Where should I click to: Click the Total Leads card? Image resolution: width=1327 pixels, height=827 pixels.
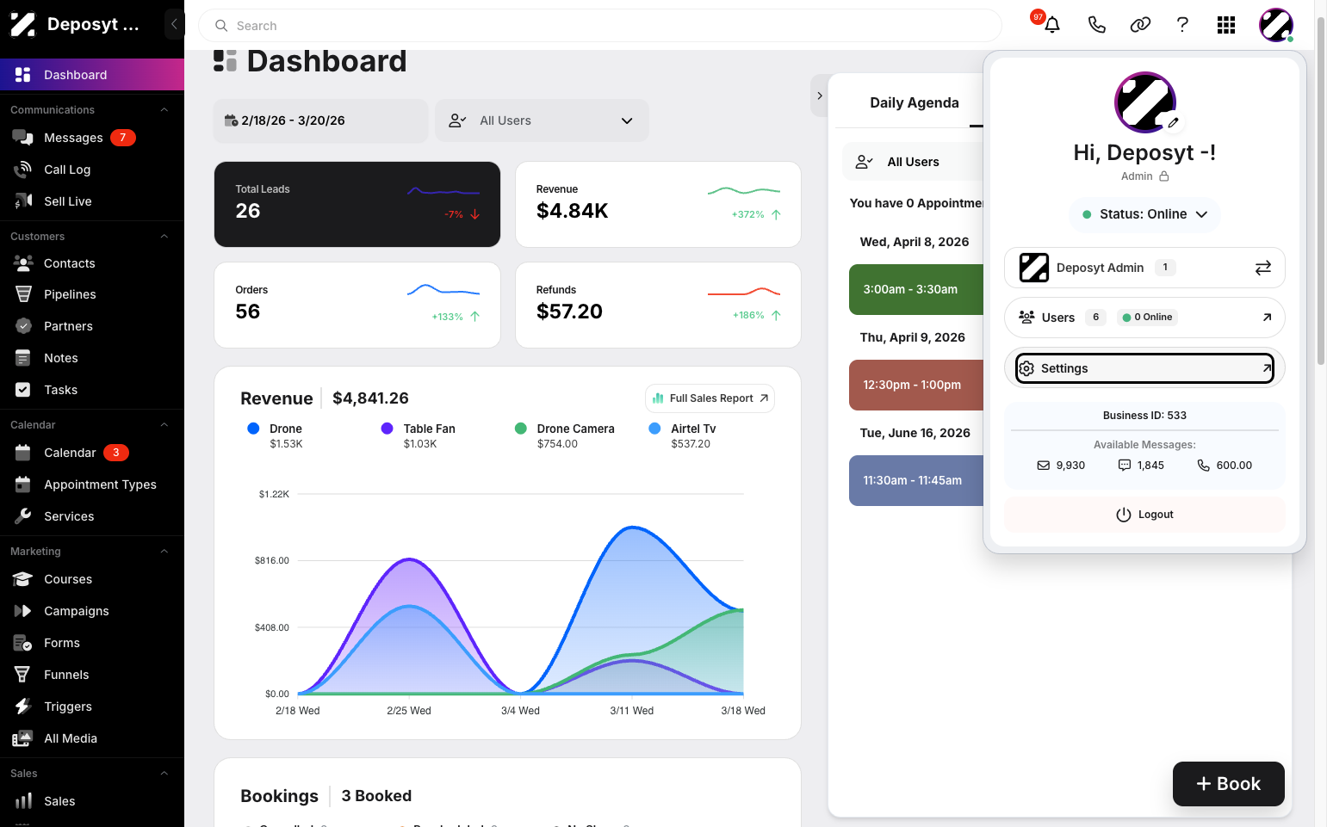click(x=357, y=204)
